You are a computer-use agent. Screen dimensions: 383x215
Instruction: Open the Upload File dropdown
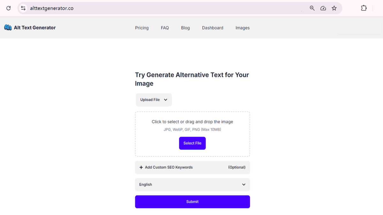(x=154, y=100)
